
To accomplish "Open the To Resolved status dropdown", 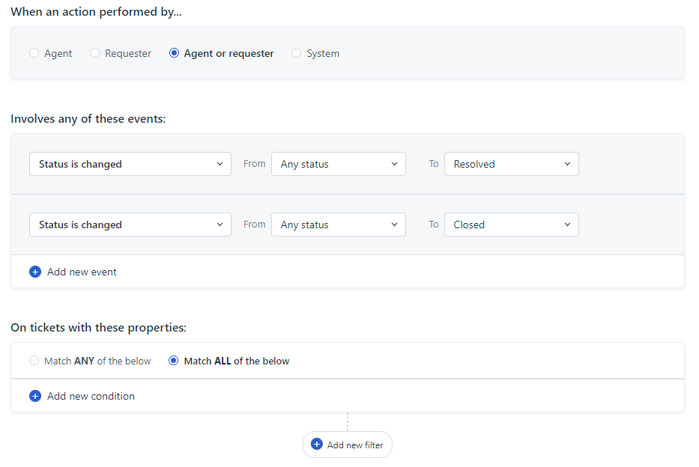I will coord(511,165).
